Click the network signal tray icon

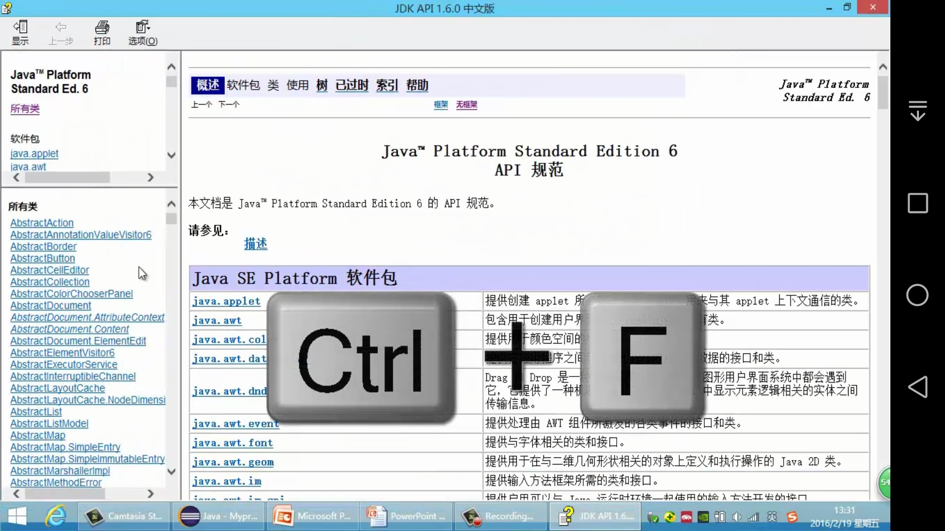tap(754, 517)
